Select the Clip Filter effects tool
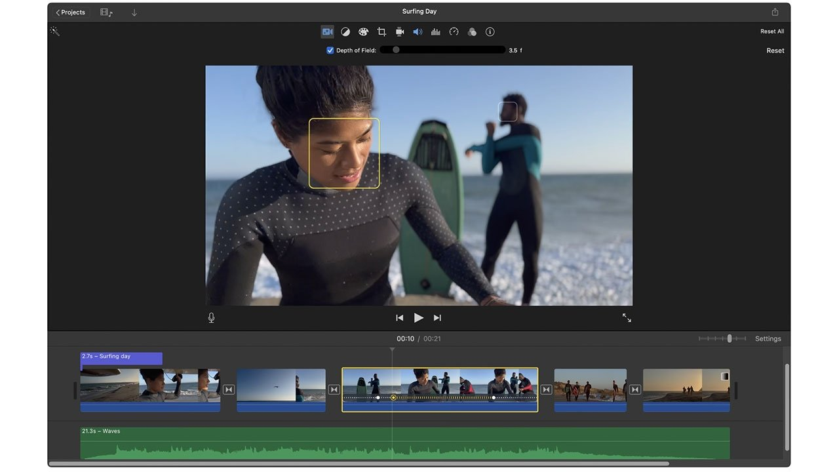This screenshot has height=472, width=839. pos(472,31)
